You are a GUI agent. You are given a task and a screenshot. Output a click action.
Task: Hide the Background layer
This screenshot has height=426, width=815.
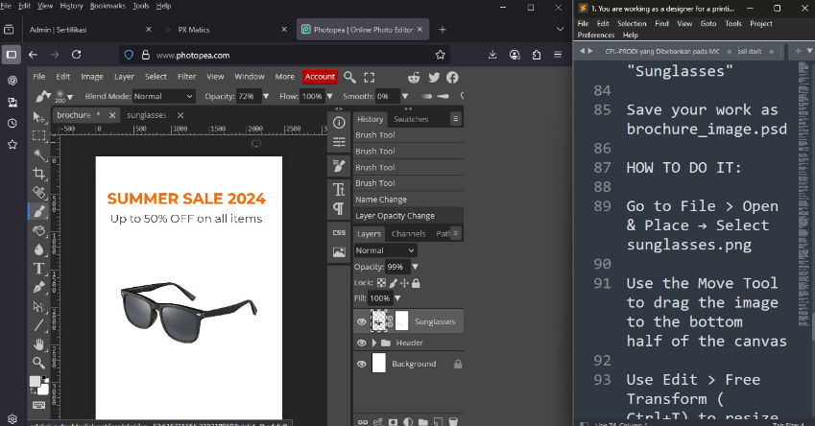(362, 364)
